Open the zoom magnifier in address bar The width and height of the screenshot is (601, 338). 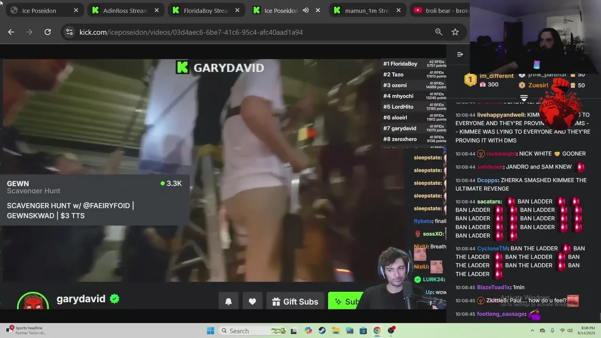[x=439, y=32]
